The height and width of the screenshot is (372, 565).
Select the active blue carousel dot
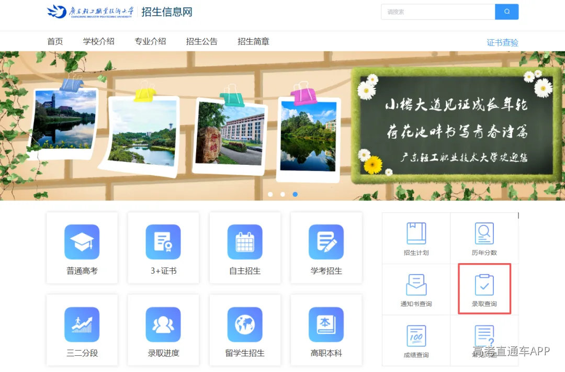295,194
